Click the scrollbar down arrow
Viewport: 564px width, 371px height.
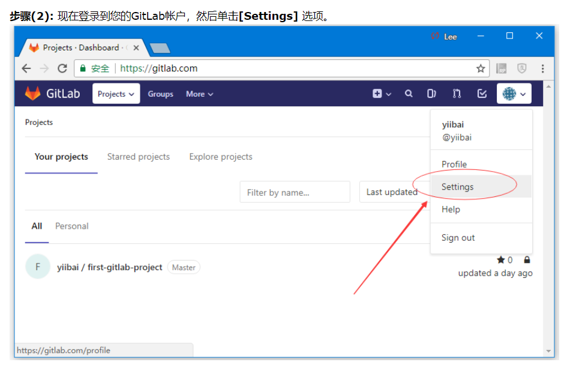pos(548,351)
